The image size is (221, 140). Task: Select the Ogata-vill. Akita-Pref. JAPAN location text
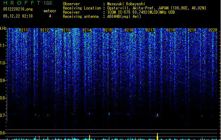click(157, 8)
